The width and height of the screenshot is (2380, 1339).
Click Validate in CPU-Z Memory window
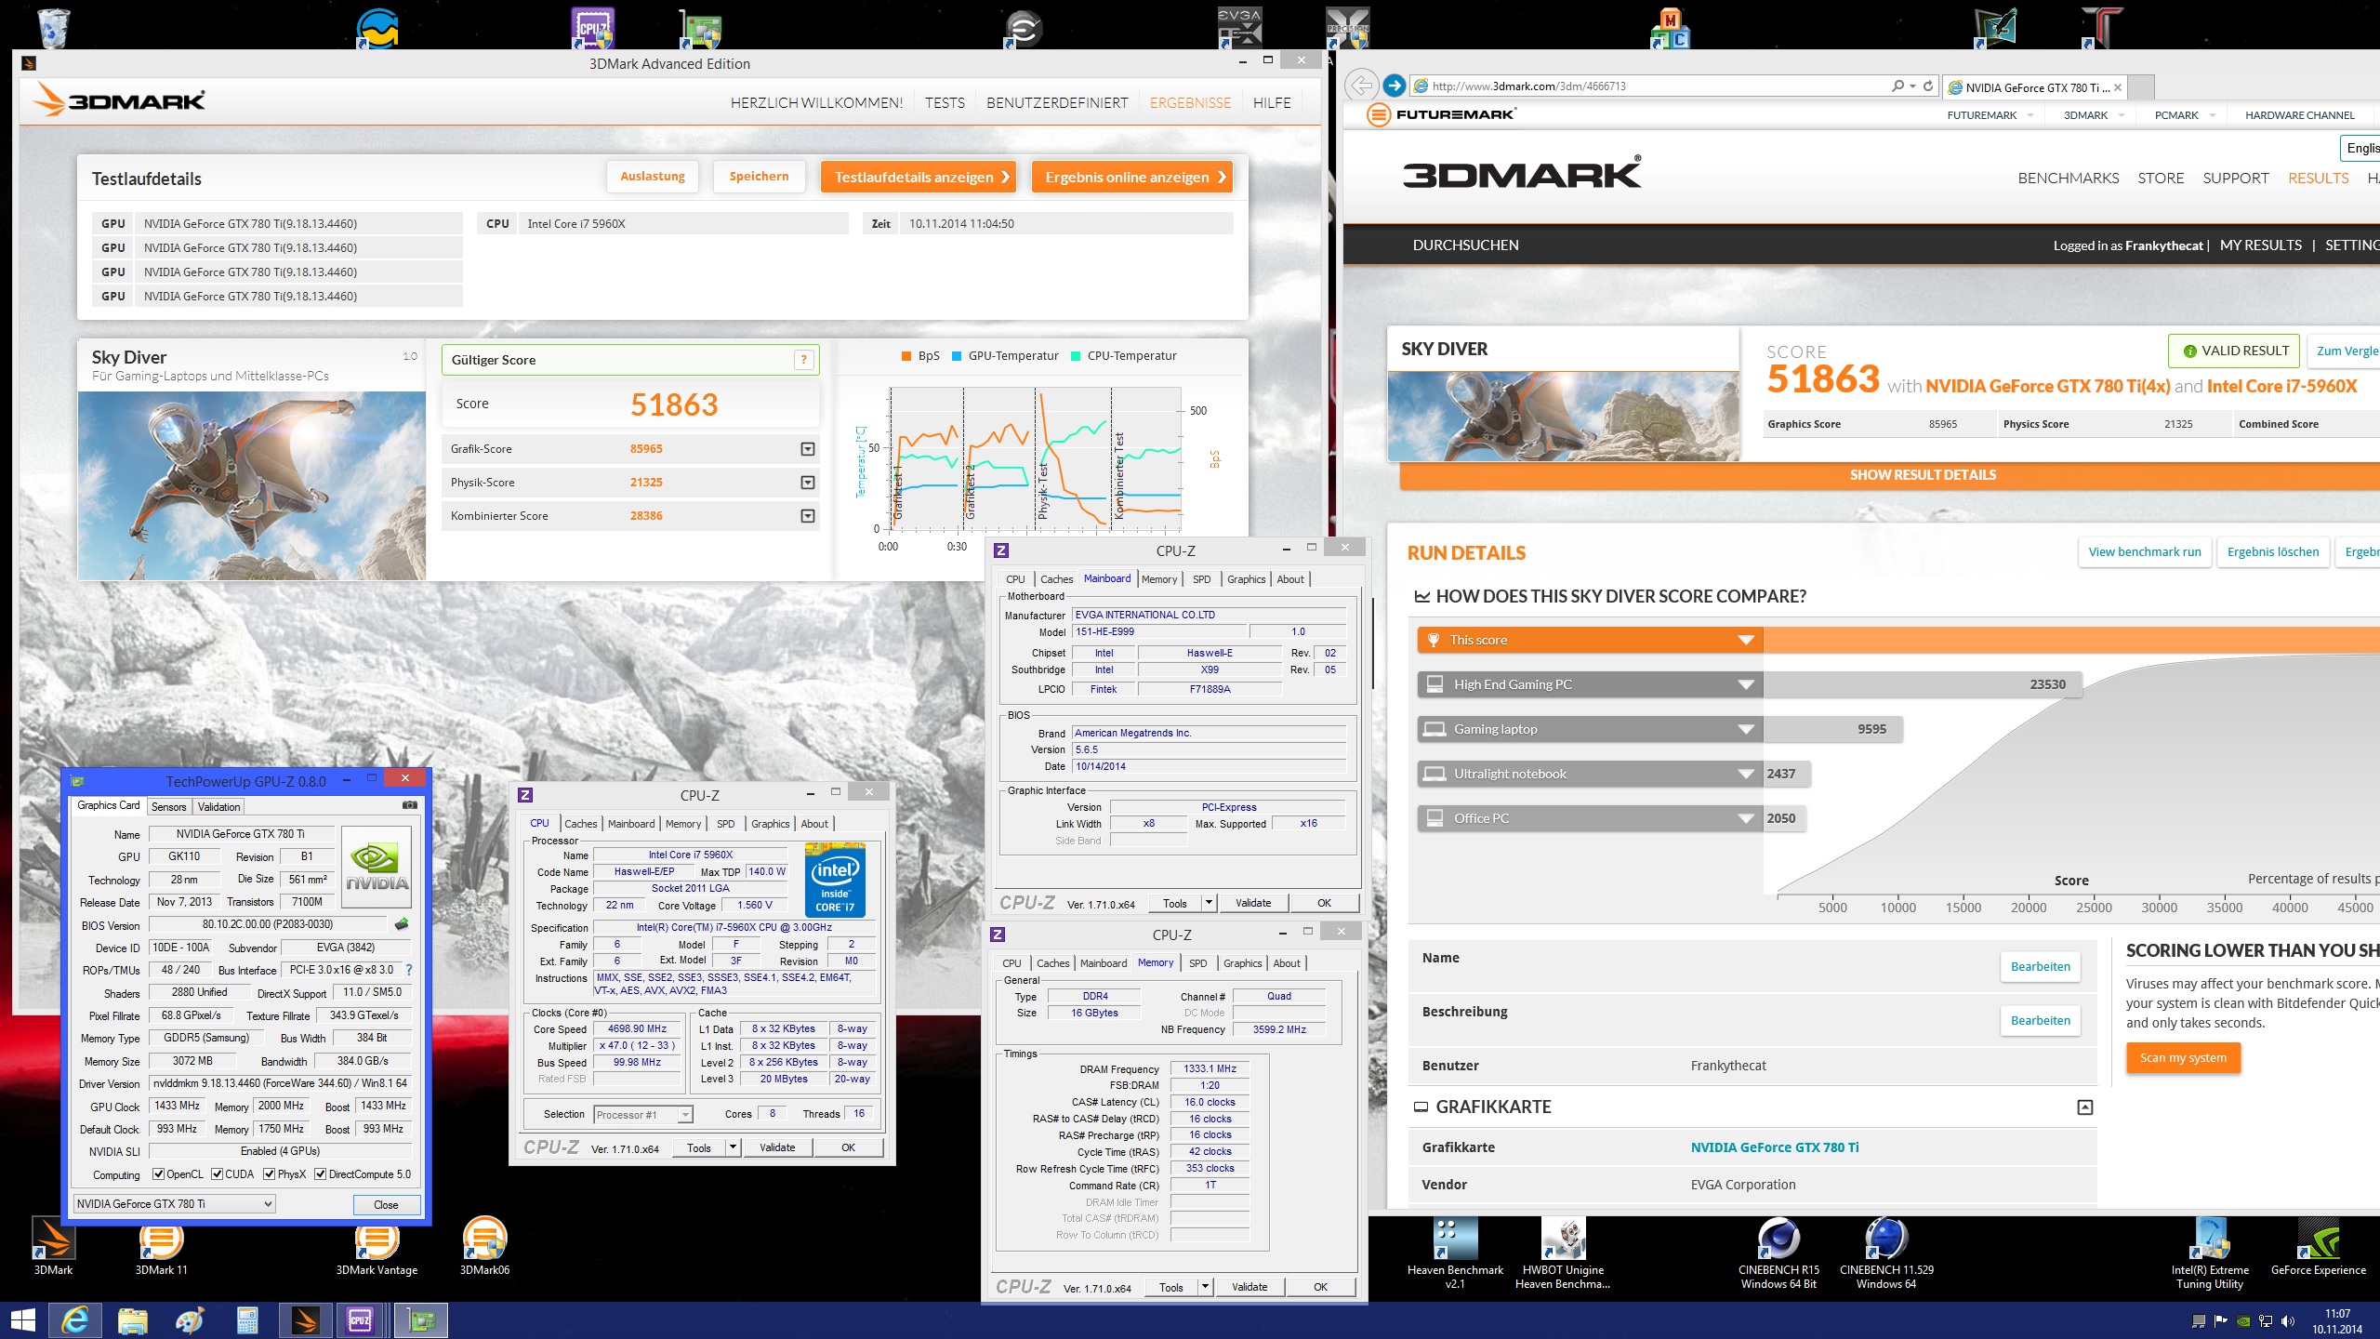coord(1249,1287)
